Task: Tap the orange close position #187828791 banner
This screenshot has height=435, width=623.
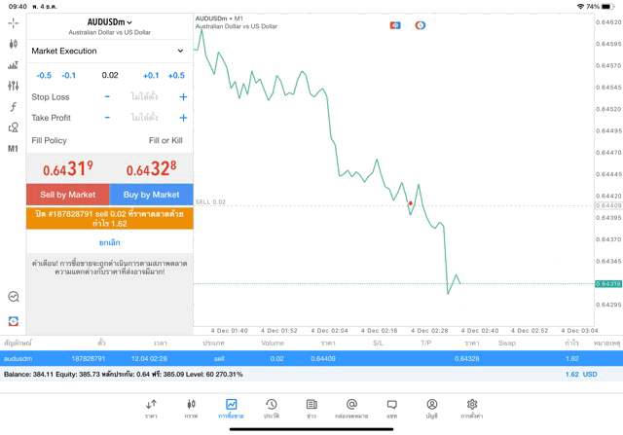Action: pyautogui.click(x=109, y=217)
